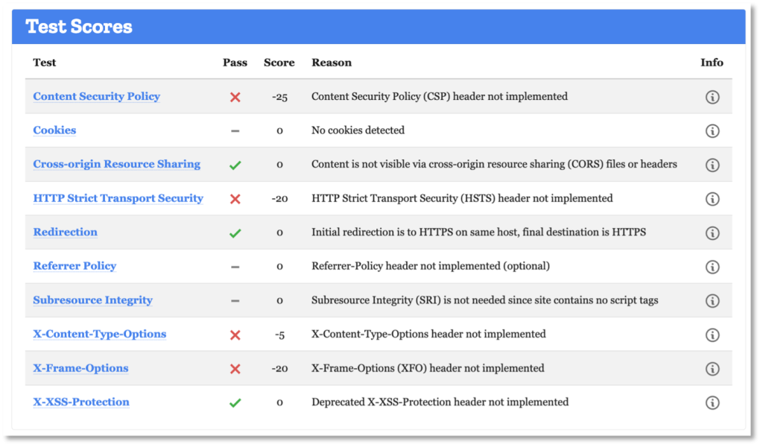
Task: Click the red fail mark for X-Frame-Options
Action: pos(235,368)
